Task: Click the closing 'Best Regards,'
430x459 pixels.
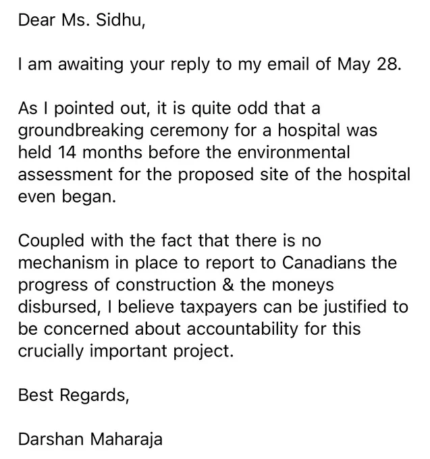Action: click(74, 396)
